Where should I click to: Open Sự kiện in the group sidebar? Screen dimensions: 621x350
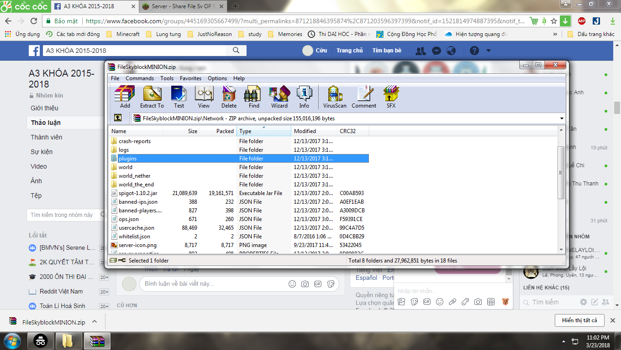click(x=42, y=152)
